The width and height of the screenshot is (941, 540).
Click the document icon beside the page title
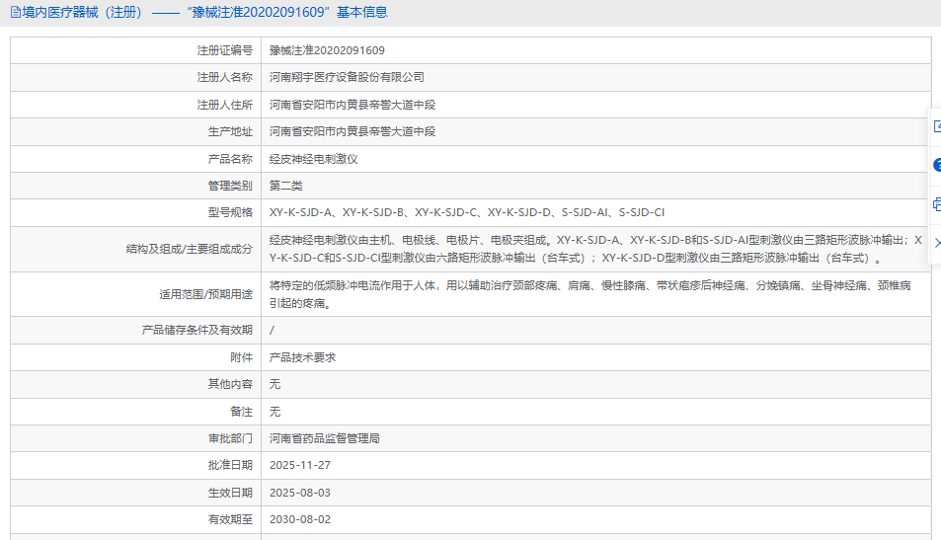16,12
